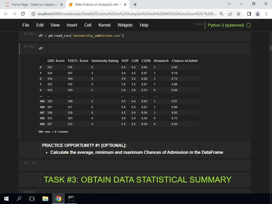Click TASK #3 OBTAIN DATA STATISTICAL SUMMARY heading
272x204 pixels.
[138, 180]
